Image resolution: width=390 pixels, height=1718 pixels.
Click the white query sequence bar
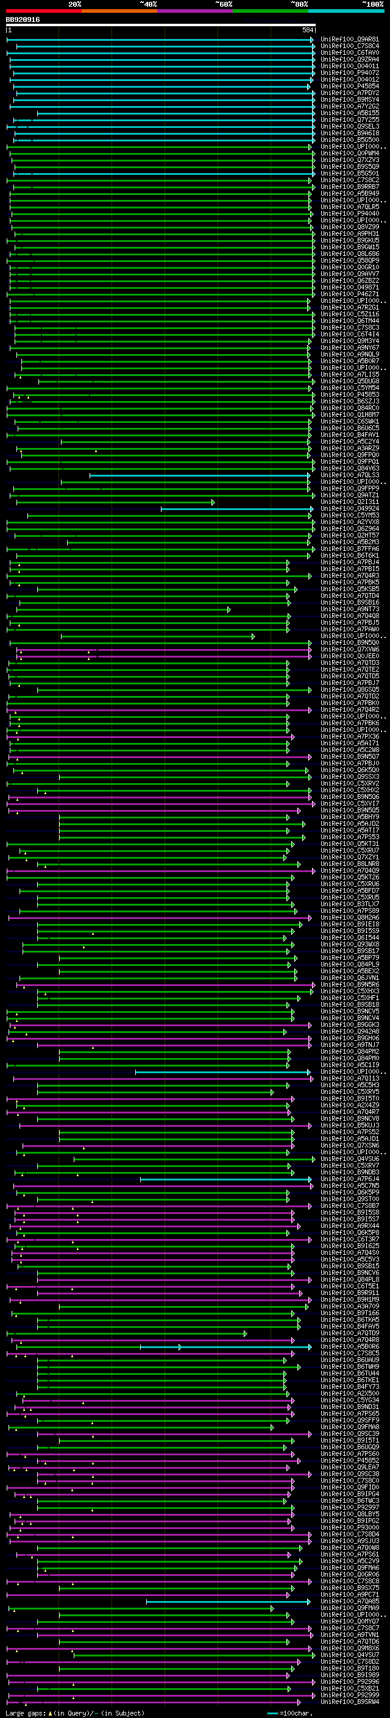161,26
